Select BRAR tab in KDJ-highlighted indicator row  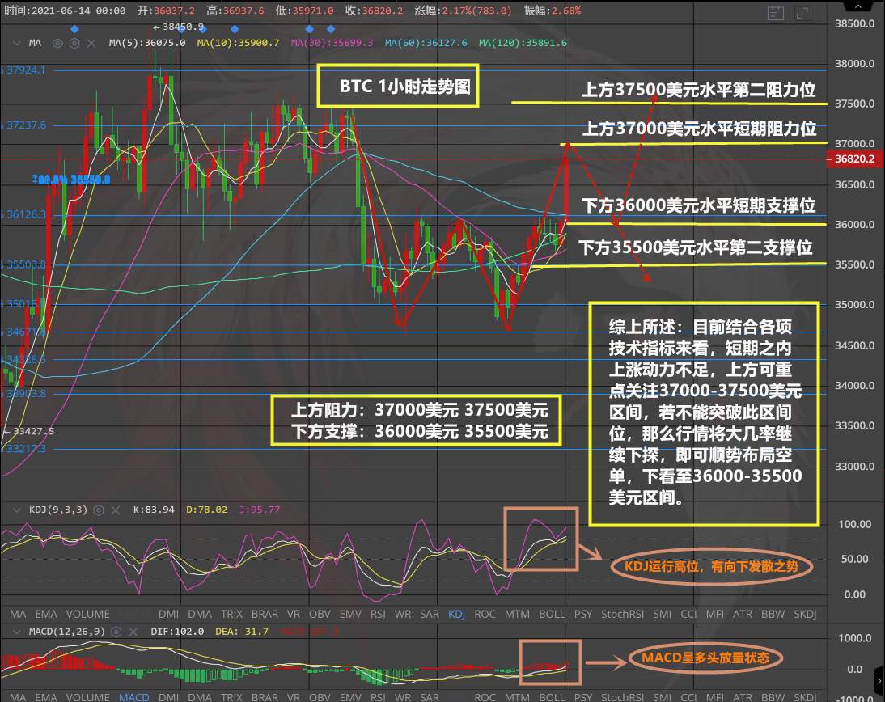tap(265, 614)
